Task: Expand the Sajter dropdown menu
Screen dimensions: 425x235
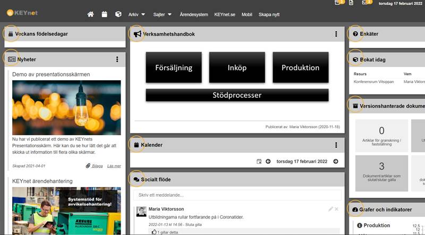Action: pyautogui.click(x=162, y=14)
